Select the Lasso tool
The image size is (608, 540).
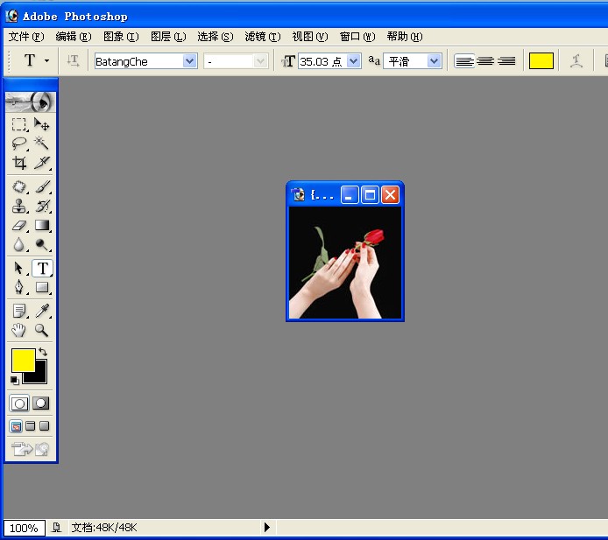coord(19,144)
